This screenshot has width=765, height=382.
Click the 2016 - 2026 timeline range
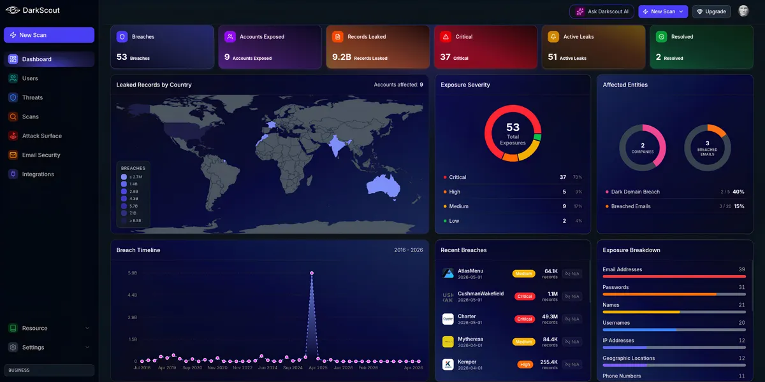point(409,250)
